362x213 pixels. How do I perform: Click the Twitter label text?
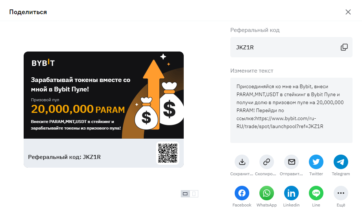pyautogui.click(x=316, y=174)
